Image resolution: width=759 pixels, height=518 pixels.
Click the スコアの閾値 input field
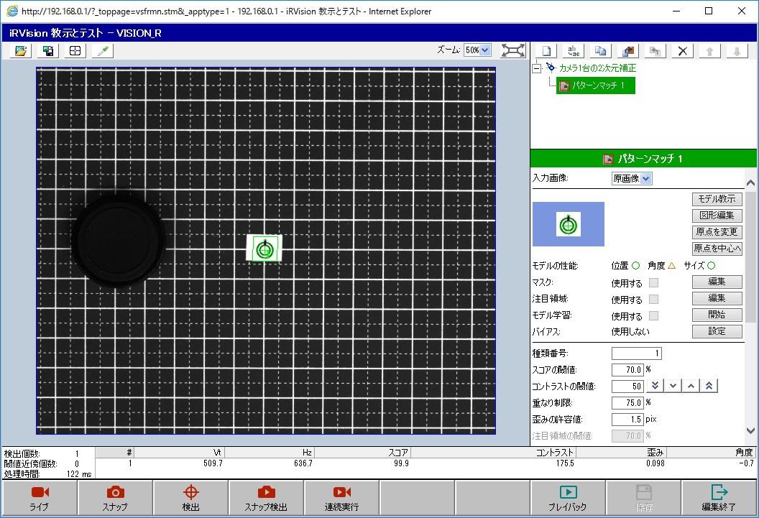click(627, 370)
